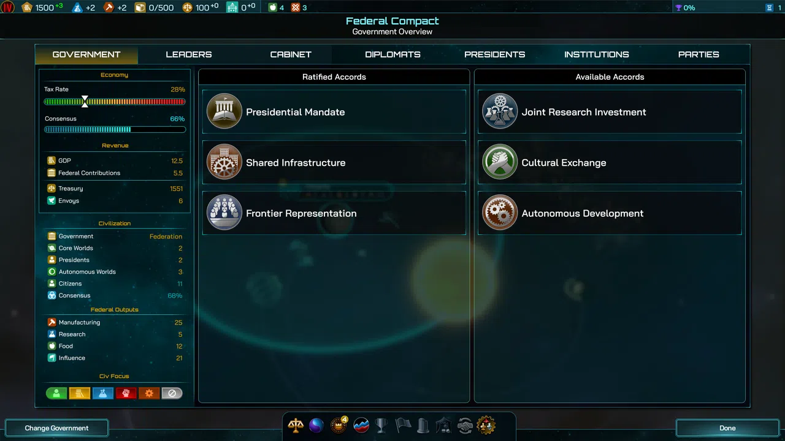Switch to the Diplomats tab
Screen dimensions: 785x441
click(392, 55)
